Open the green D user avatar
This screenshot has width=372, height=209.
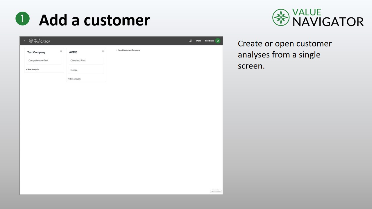click(x=218, y=41)
